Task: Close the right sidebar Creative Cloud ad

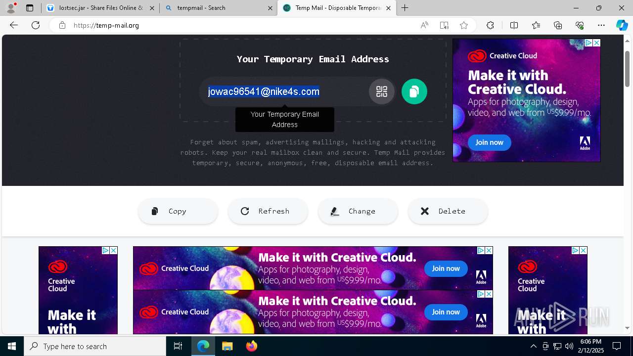Action: coord(596,43)
